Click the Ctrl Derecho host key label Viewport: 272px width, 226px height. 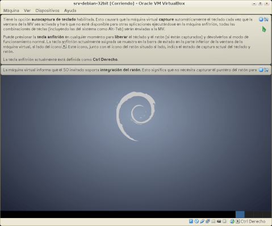pyautogui.click(x=253, y=221)
